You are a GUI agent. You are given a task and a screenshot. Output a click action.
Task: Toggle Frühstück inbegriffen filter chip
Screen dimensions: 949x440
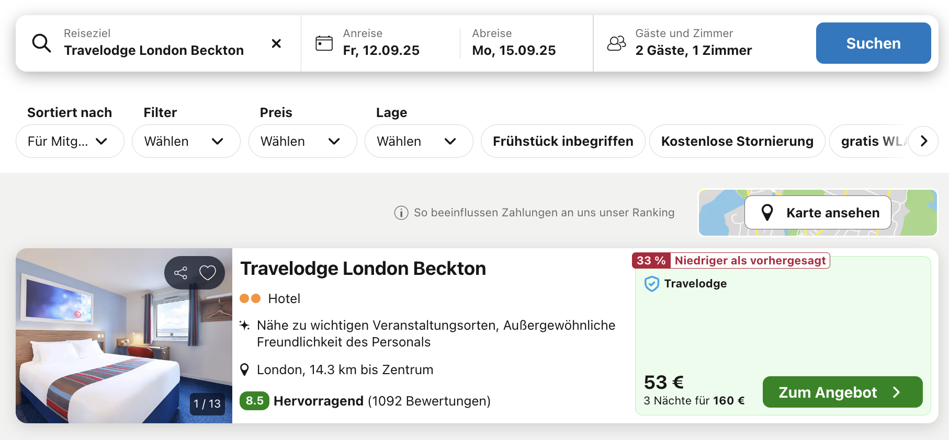[563, 141]
